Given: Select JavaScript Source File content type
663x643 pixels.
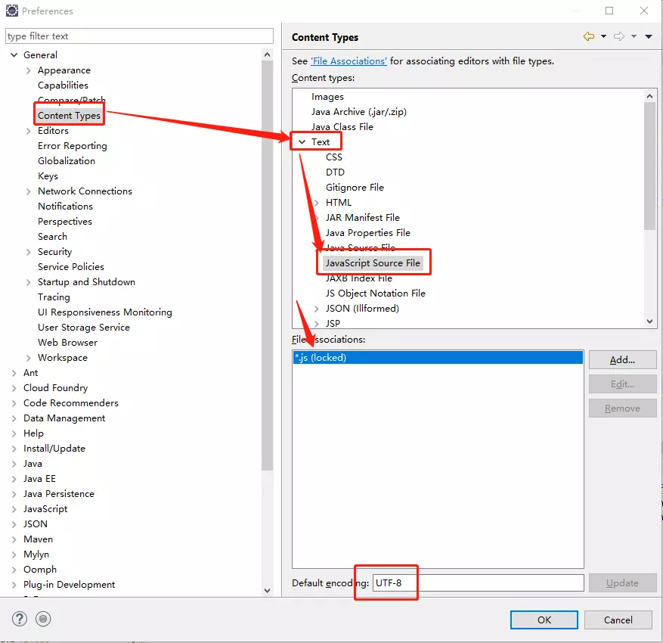Looking at the screenshot, I should coord(373,263).
